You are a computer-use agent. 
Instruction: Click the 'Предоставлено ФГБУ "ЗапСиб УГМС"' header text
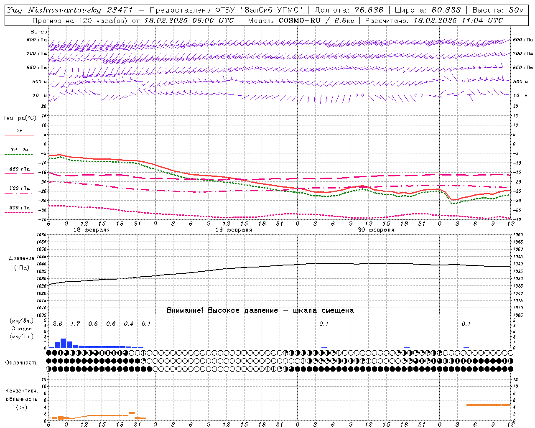tap(226, 10)
